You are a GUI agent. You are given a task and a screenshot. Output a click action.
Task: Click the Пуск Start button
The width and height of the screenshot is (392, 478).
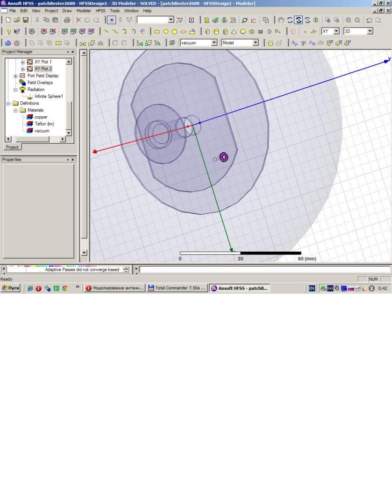pyautogui.click(x=11, y=288)
